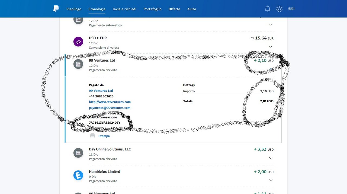
Task: Click the Humblefox Limited E icon
Action: tap(78, 175)
